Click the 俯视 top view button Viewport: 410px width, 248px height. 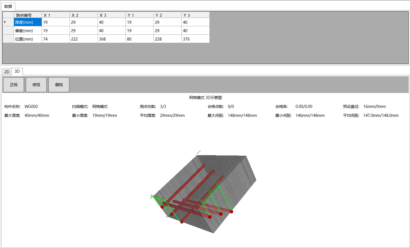tap(36, 85)
